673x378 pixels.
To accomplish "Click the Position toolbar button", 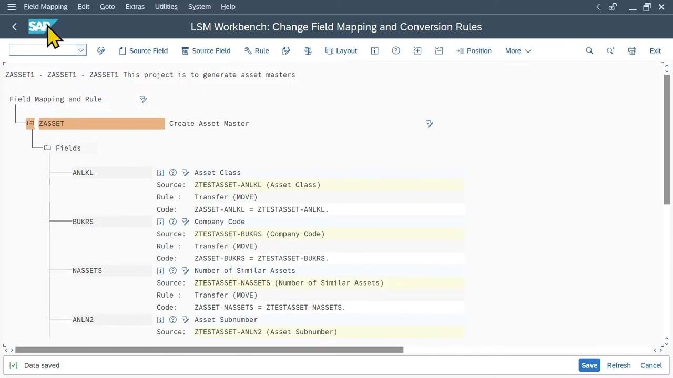I will point(474,50).
